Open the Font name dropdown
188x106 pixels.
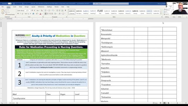click(26, 11)
